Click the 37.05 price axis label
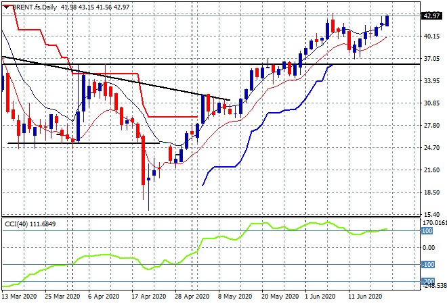 [431, 59]
